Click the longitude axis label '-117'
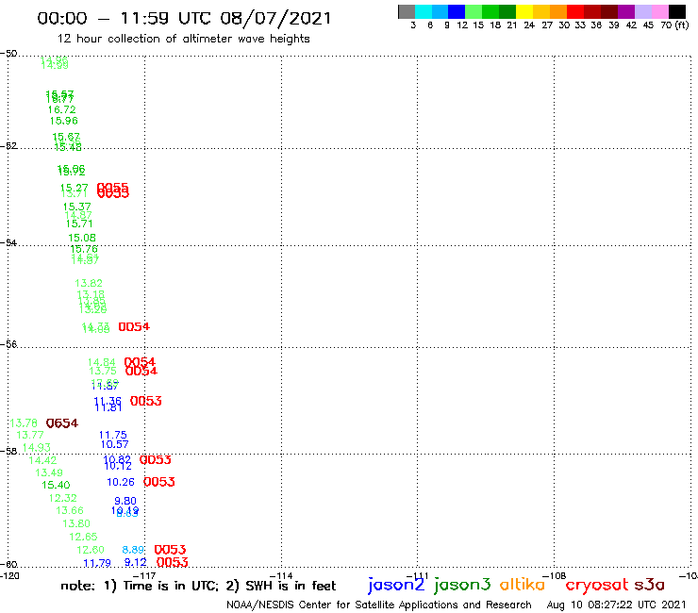 (144, 576)
